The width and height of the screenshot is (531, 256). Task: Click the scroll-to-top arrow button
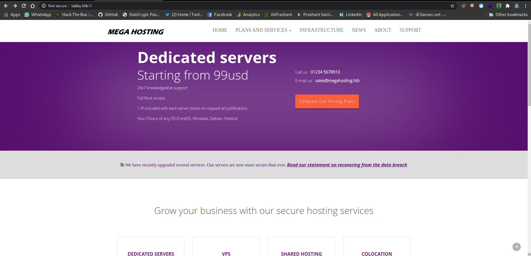[x=516, y=247]
